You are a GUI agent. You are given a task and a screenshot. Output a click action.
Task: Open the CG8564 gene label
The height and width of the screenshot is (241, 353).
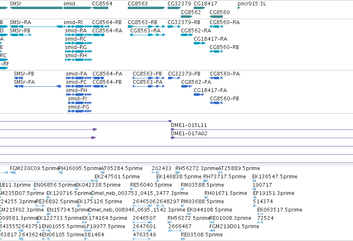point(102,4)
